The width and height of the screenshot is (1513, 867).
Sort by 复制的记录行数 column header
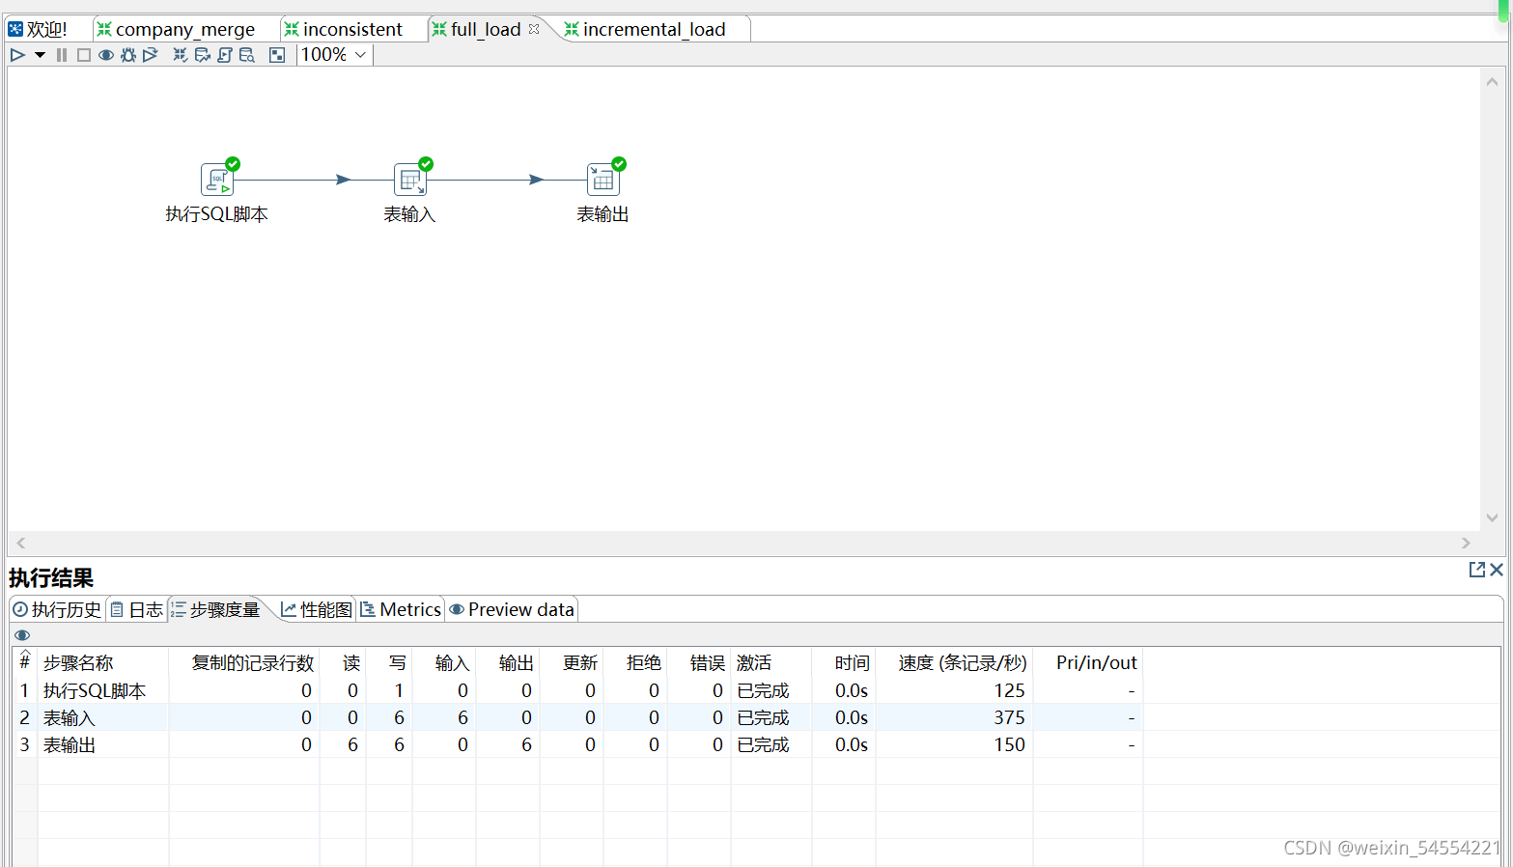[x=244, y=662]
